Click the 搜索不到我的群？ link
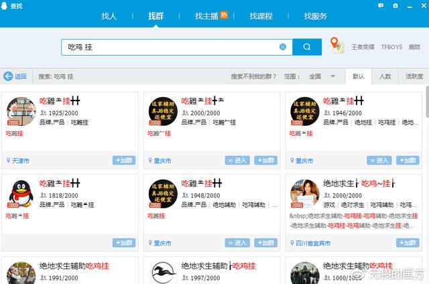429x284 pixels. pos(253,76)
